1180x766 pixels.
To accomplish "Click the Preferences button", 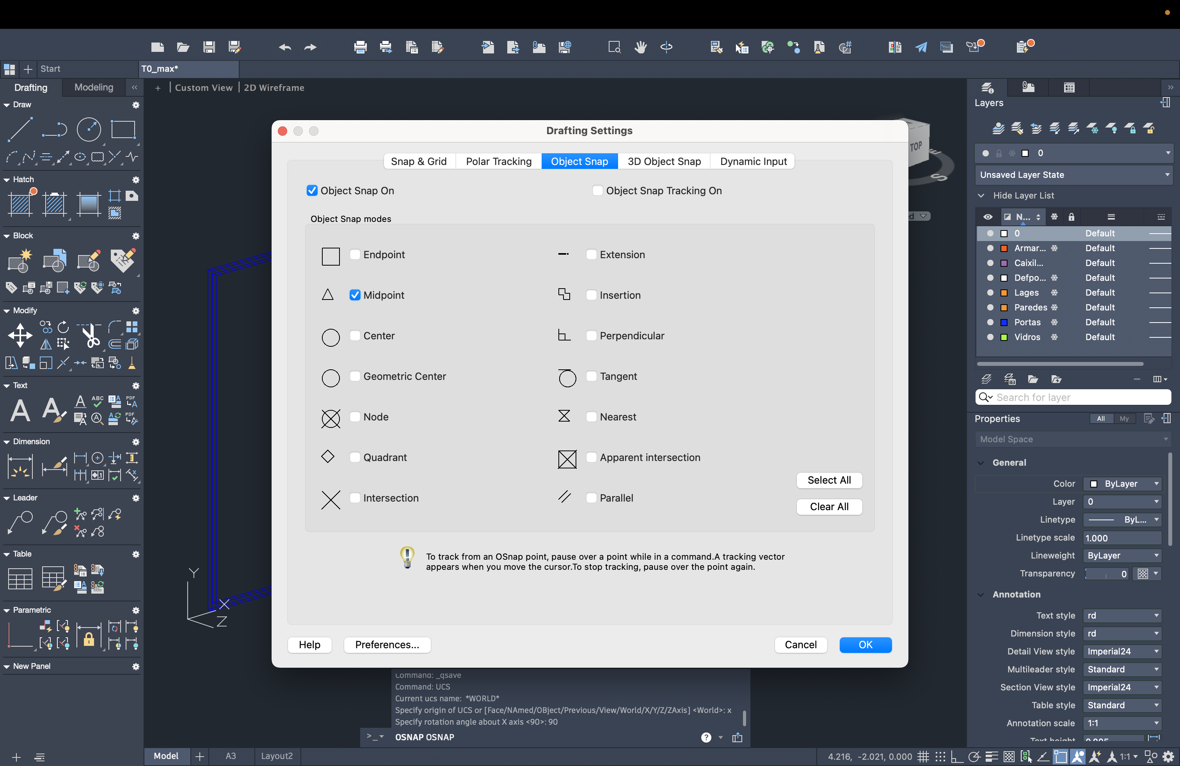I will click(x=387, y=645).
